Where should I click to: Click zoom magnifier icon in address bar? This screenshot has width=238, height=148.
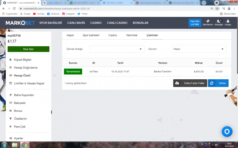click(212, 9)
